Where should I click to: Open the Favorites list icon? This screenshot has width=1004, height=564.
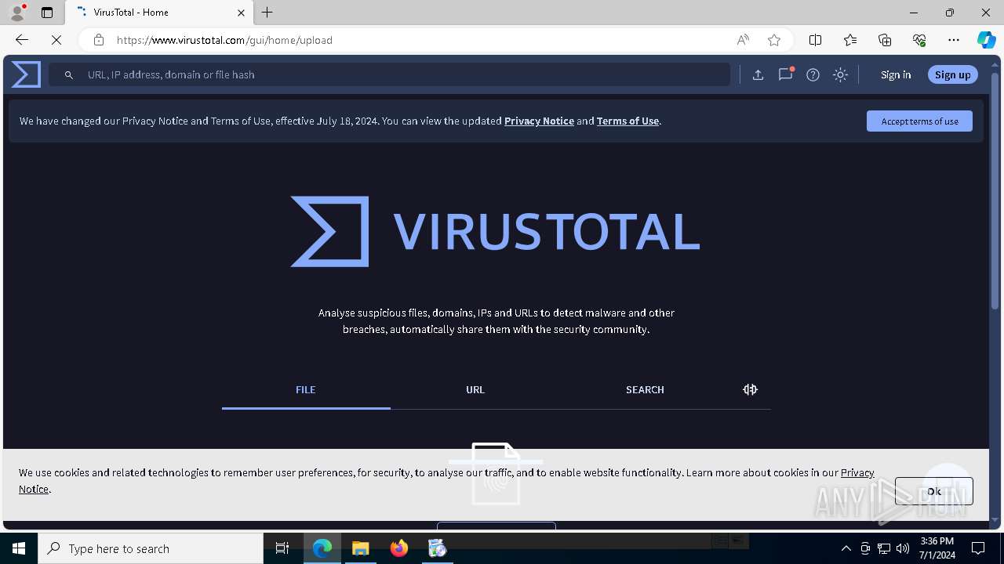point(850,40)
